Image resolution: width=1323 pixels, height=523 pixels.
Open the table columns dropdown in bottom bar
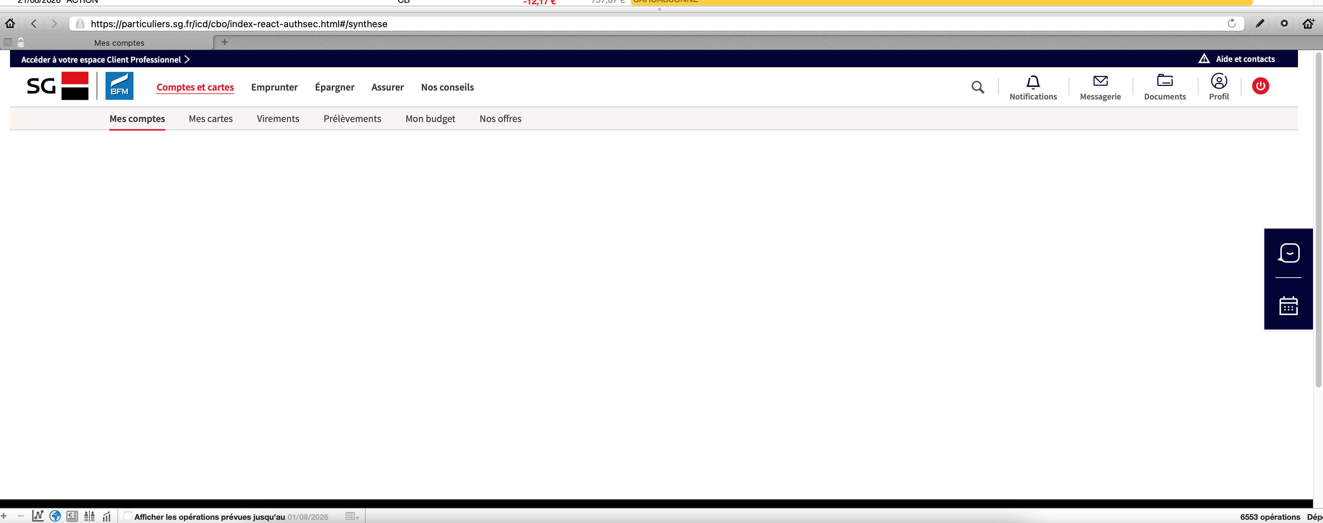point(352,516)
